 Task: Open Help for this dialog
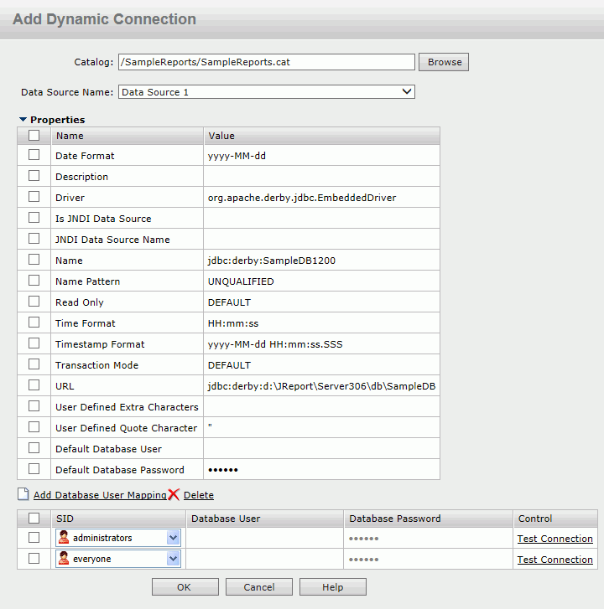(332, 587)
